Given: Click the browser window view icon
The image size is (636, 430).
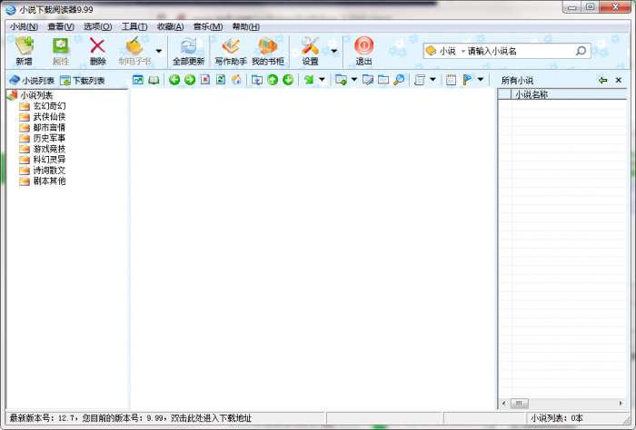Looking at the screenshot, I should click(x=138, y=80).
